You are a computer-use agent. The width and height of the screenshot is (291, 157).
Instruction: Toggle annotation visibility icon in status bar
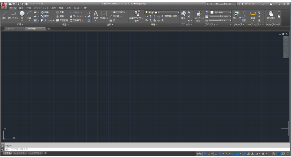pos(244,154)
